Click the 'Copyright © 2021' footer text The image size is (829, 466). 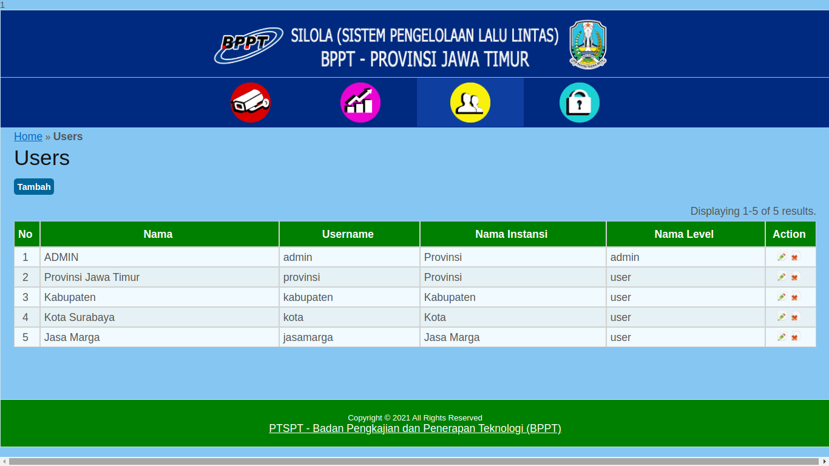415,417
